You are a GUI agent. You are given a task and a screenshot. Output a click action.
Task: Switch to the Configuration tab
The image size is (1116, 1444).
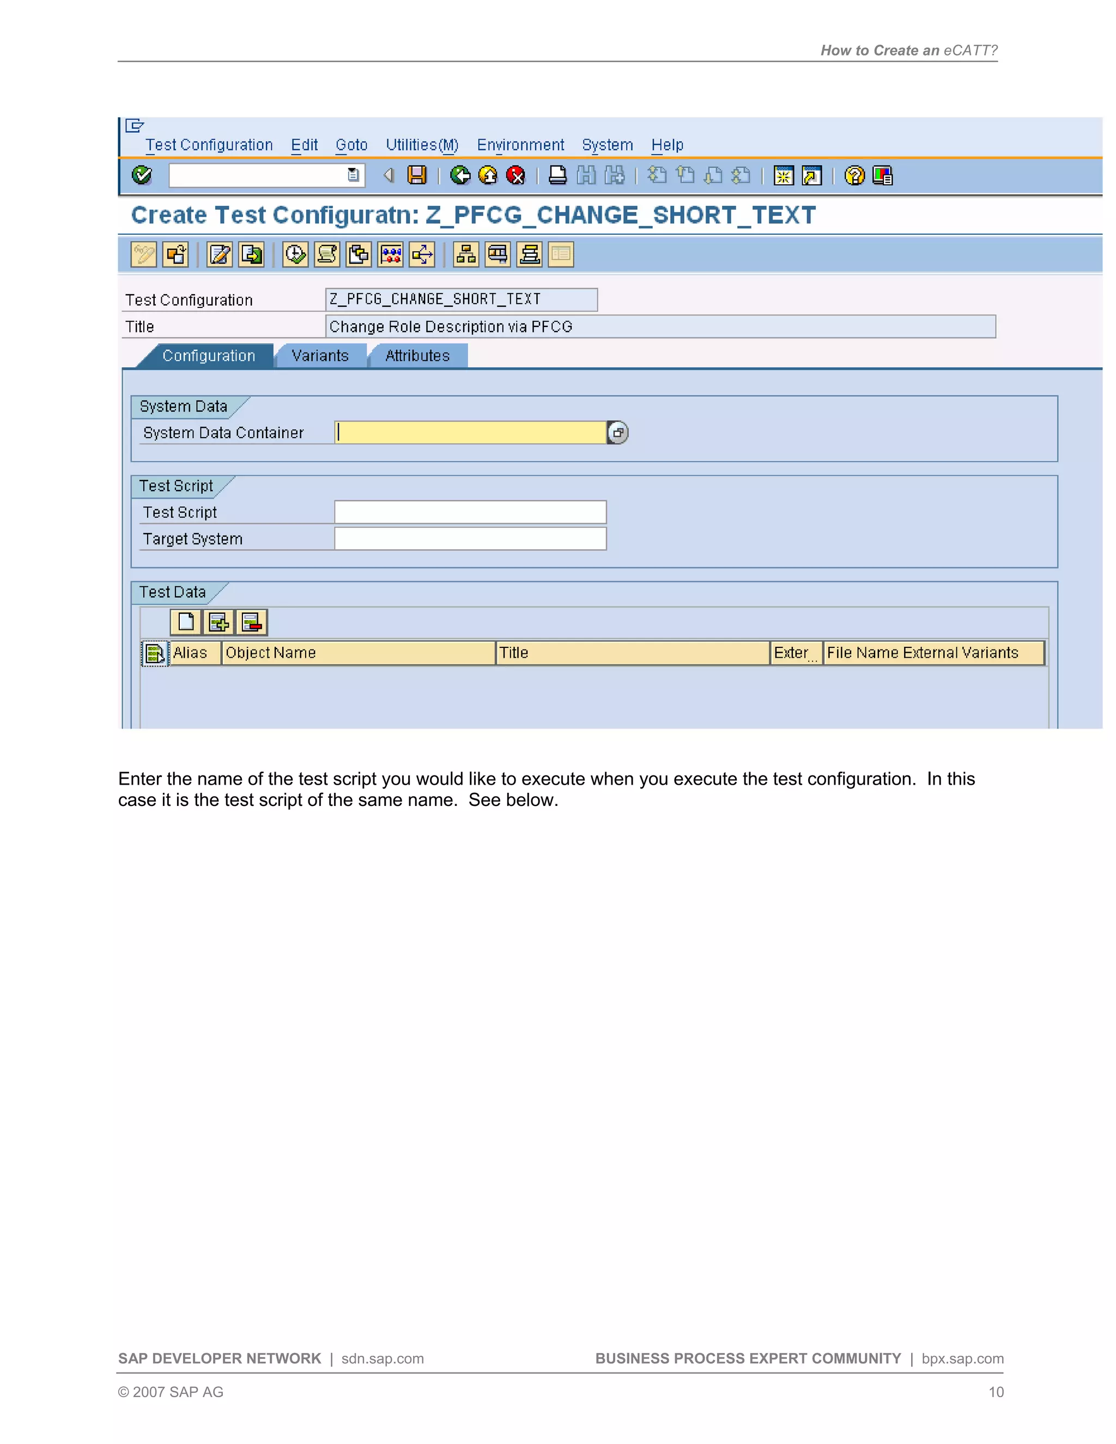[209, 356]
